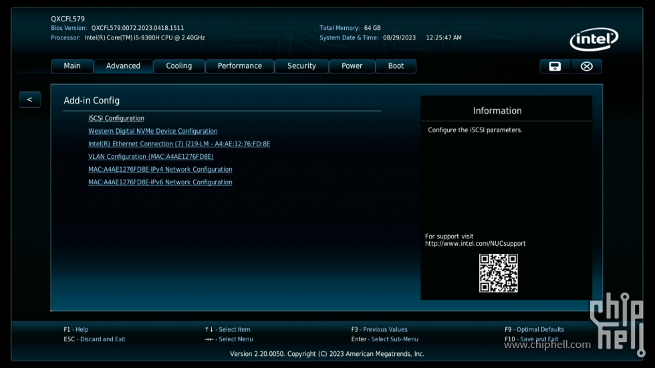
Task: Select the Advanced tab
Action: pos(123,66)
